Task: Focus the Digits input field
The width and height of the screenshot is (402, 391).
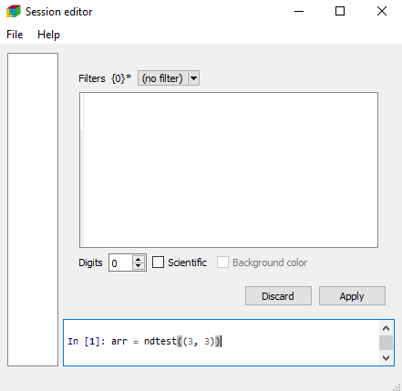Action: 120,262
